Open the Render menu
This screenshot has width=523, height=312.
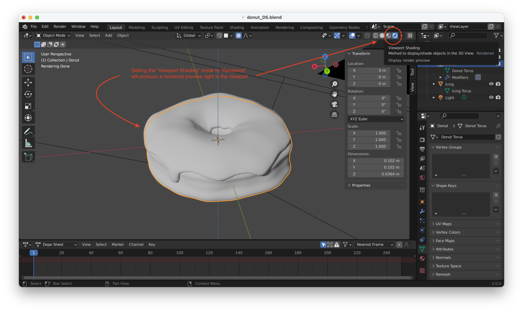pos(60,26)
